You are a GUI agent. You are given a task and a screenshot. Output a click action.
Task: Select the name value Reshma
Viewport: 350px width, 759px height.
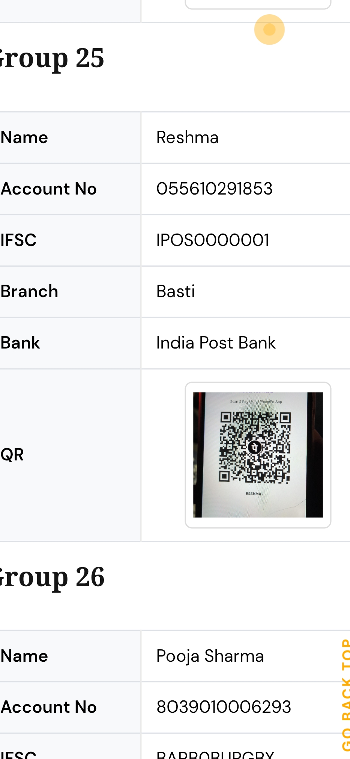pos(187,137)
